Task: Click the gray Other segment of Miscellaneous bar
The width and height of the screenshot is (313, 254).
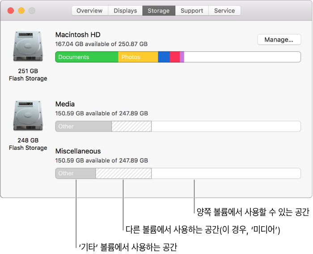Action: [x=76, y=174]
